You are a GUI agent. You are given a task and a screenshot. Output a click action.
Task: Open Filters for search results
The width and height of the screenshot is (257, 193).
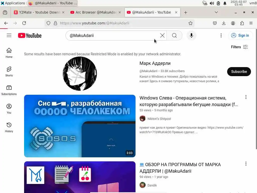coord(239,47)
